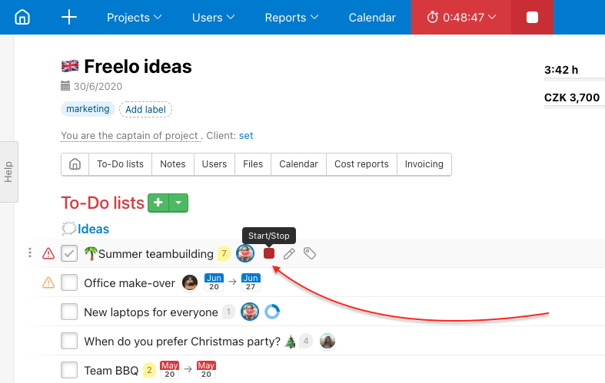Click first May 20 start date badge

169,370
